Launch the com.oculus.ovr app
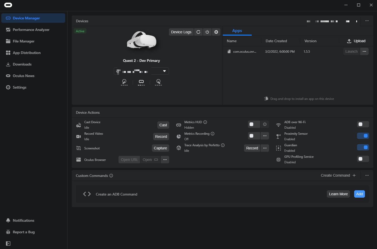377x249 pixels. point(352,51)
